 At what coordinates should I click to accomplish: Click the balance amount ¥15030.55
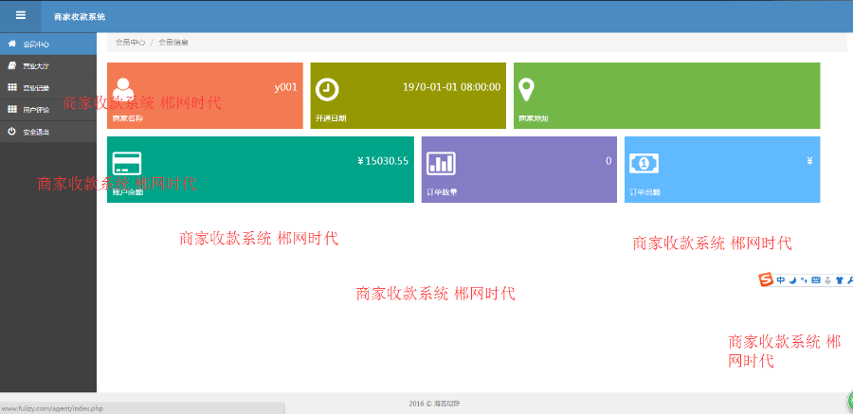click(x=383, y=160)
